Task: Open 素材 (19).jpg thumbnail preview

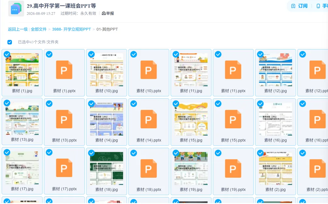Action: coord(191,168)
